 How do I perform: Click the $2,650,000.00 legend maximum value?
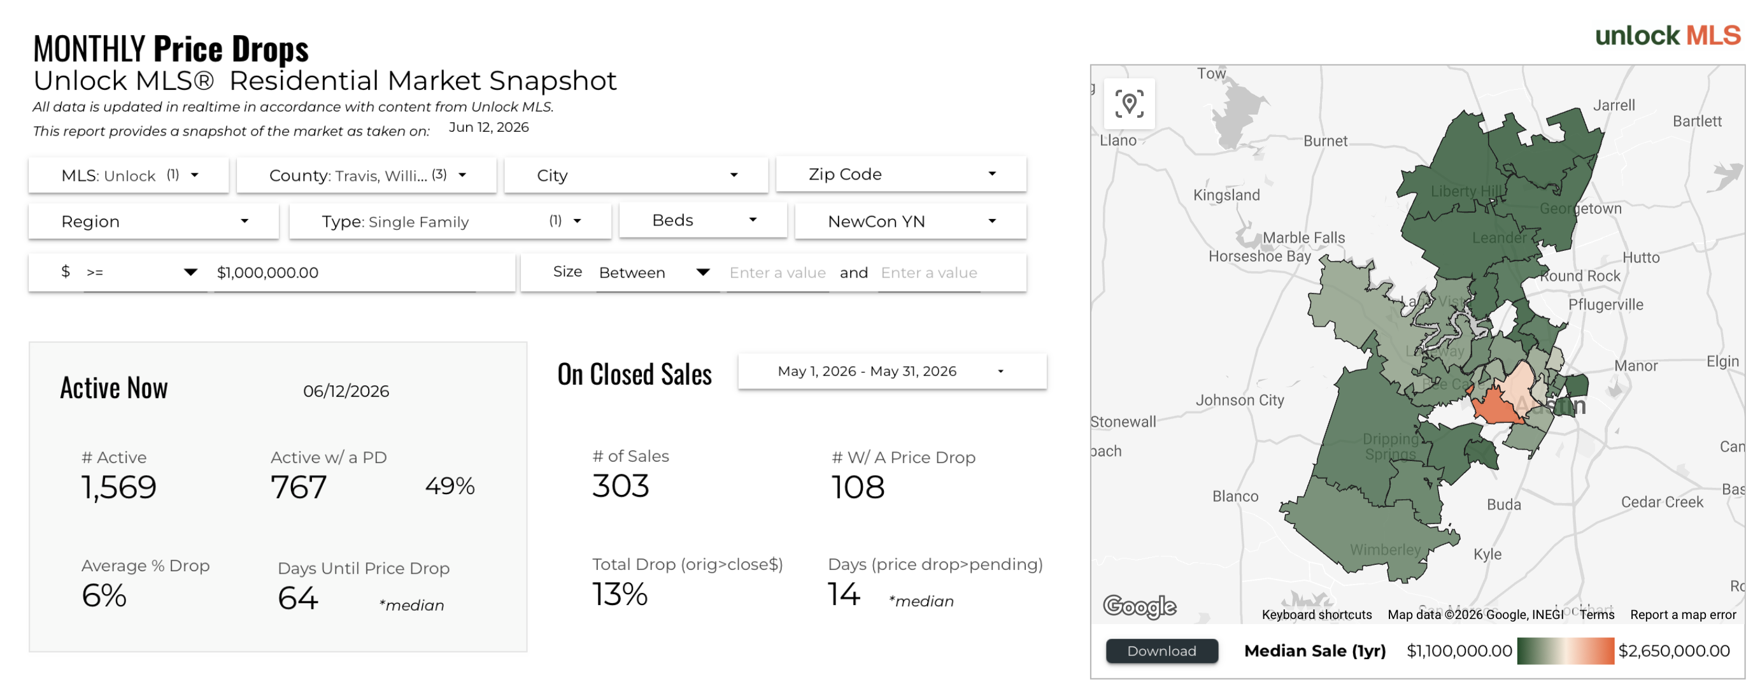pyautogui.click(x=1673, y=650)
